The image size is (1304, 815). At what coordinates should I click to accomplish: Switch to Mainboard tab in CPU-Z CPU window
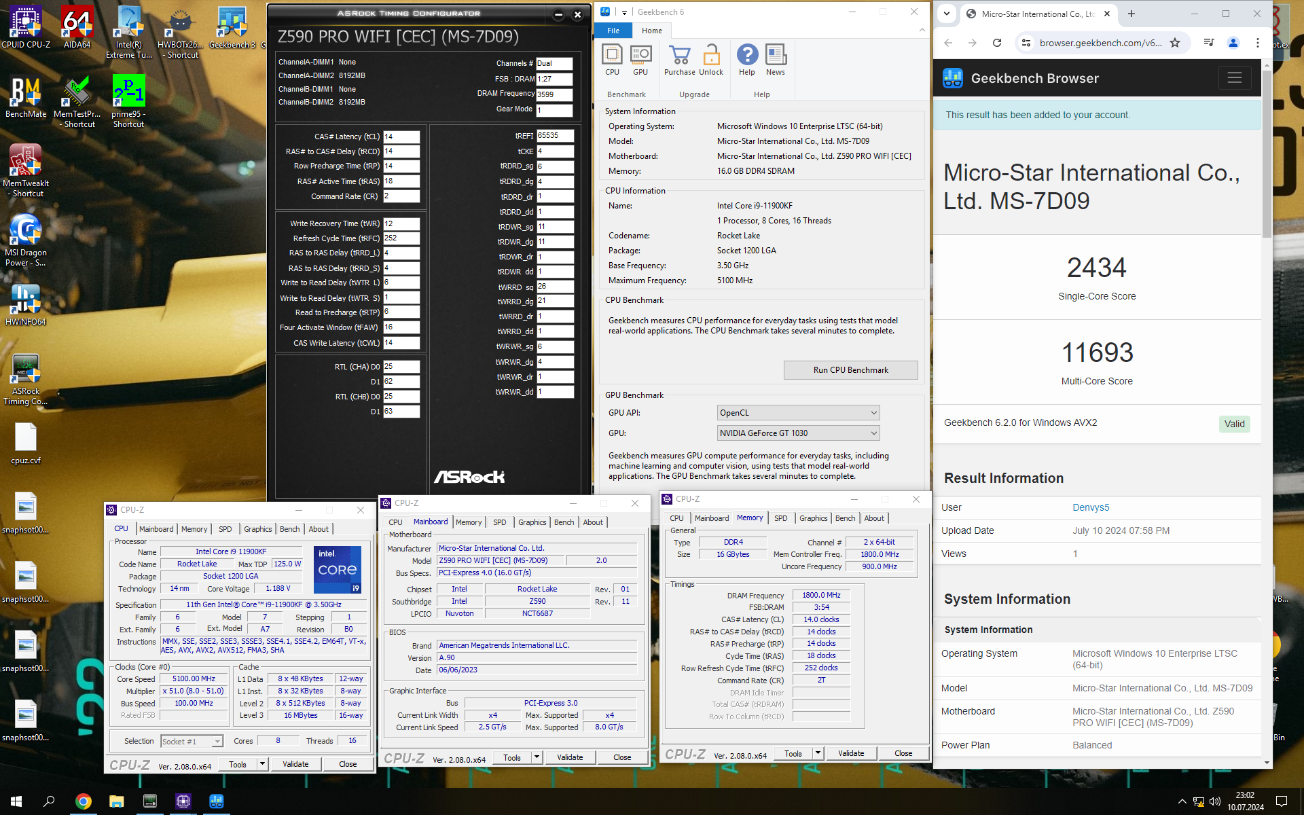coord(156,529)
